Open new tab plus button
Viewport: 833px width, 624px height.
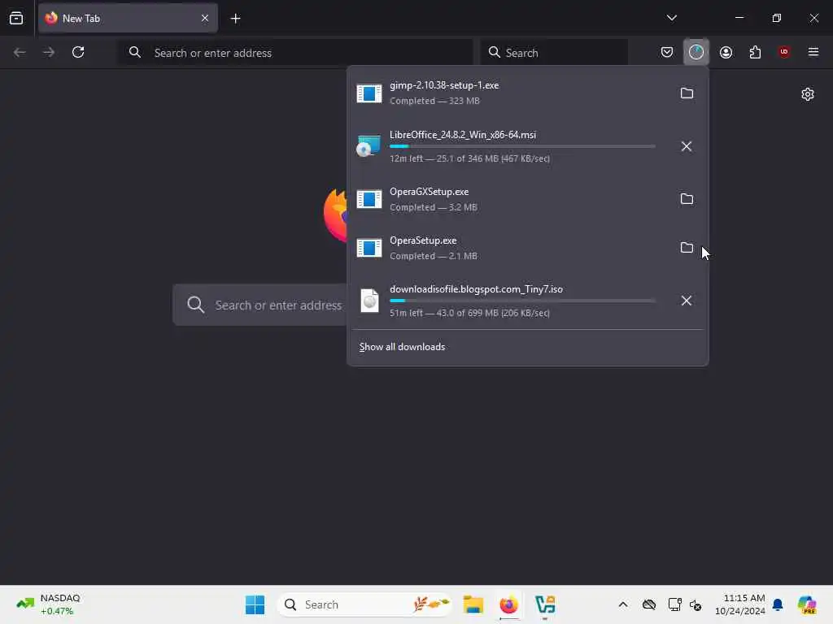click(235, 19)
